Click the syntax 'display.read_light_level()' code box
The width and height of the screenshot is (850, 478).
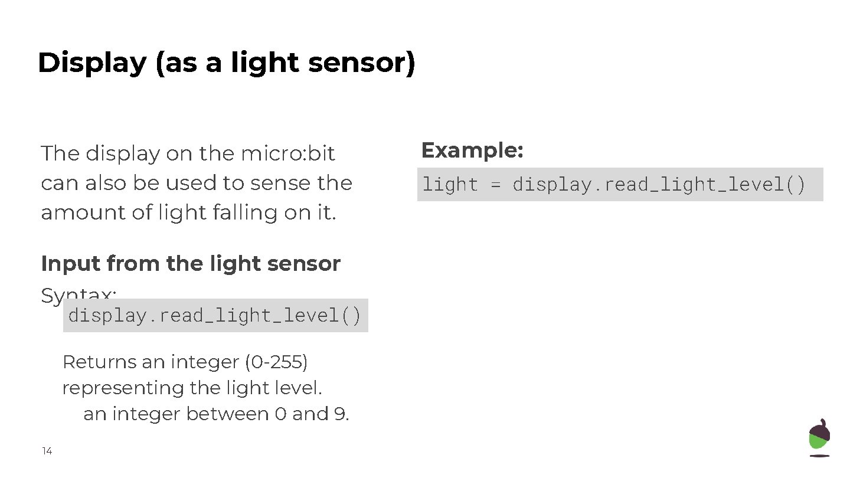[x=215, y=316]
